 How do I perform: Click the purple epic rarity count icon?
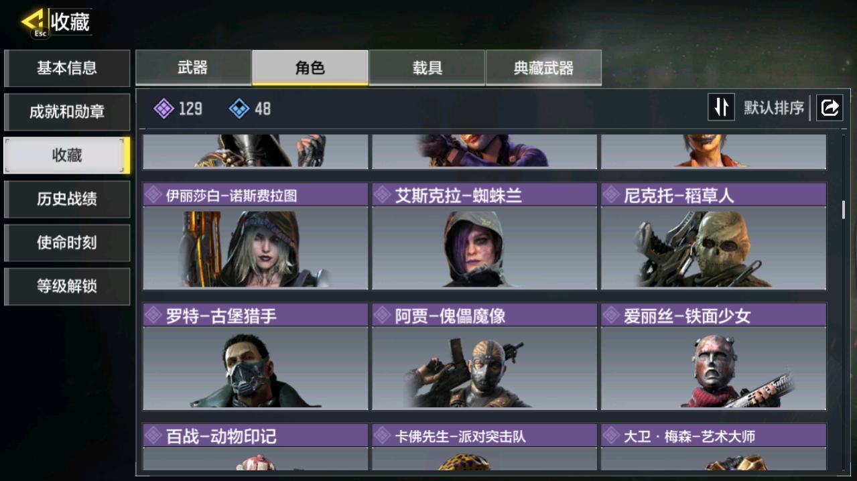click(164, 108)
